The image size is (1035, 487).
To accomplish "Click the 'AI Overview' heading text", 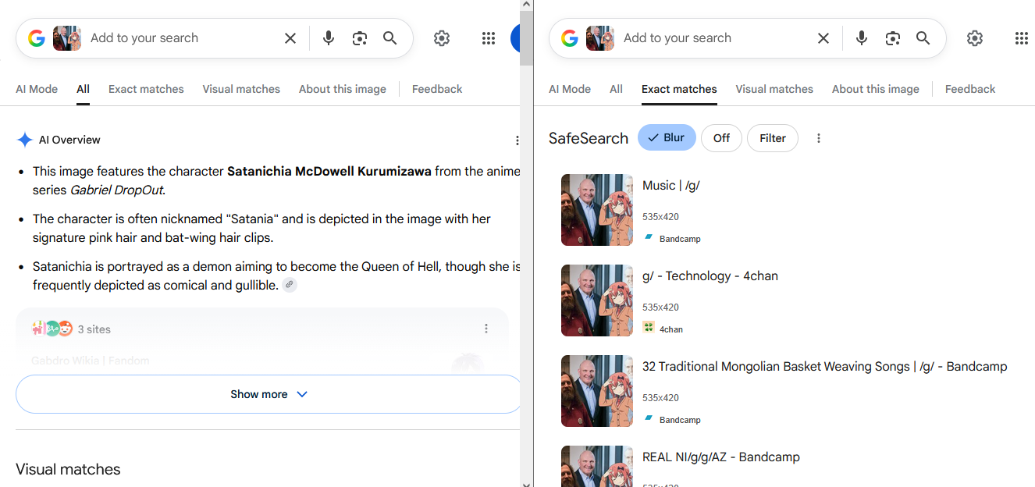I will [x=69, y=140].
